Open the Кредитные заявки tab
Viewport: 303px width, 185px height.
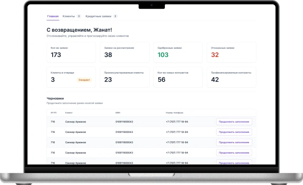(x=98, y=16)
